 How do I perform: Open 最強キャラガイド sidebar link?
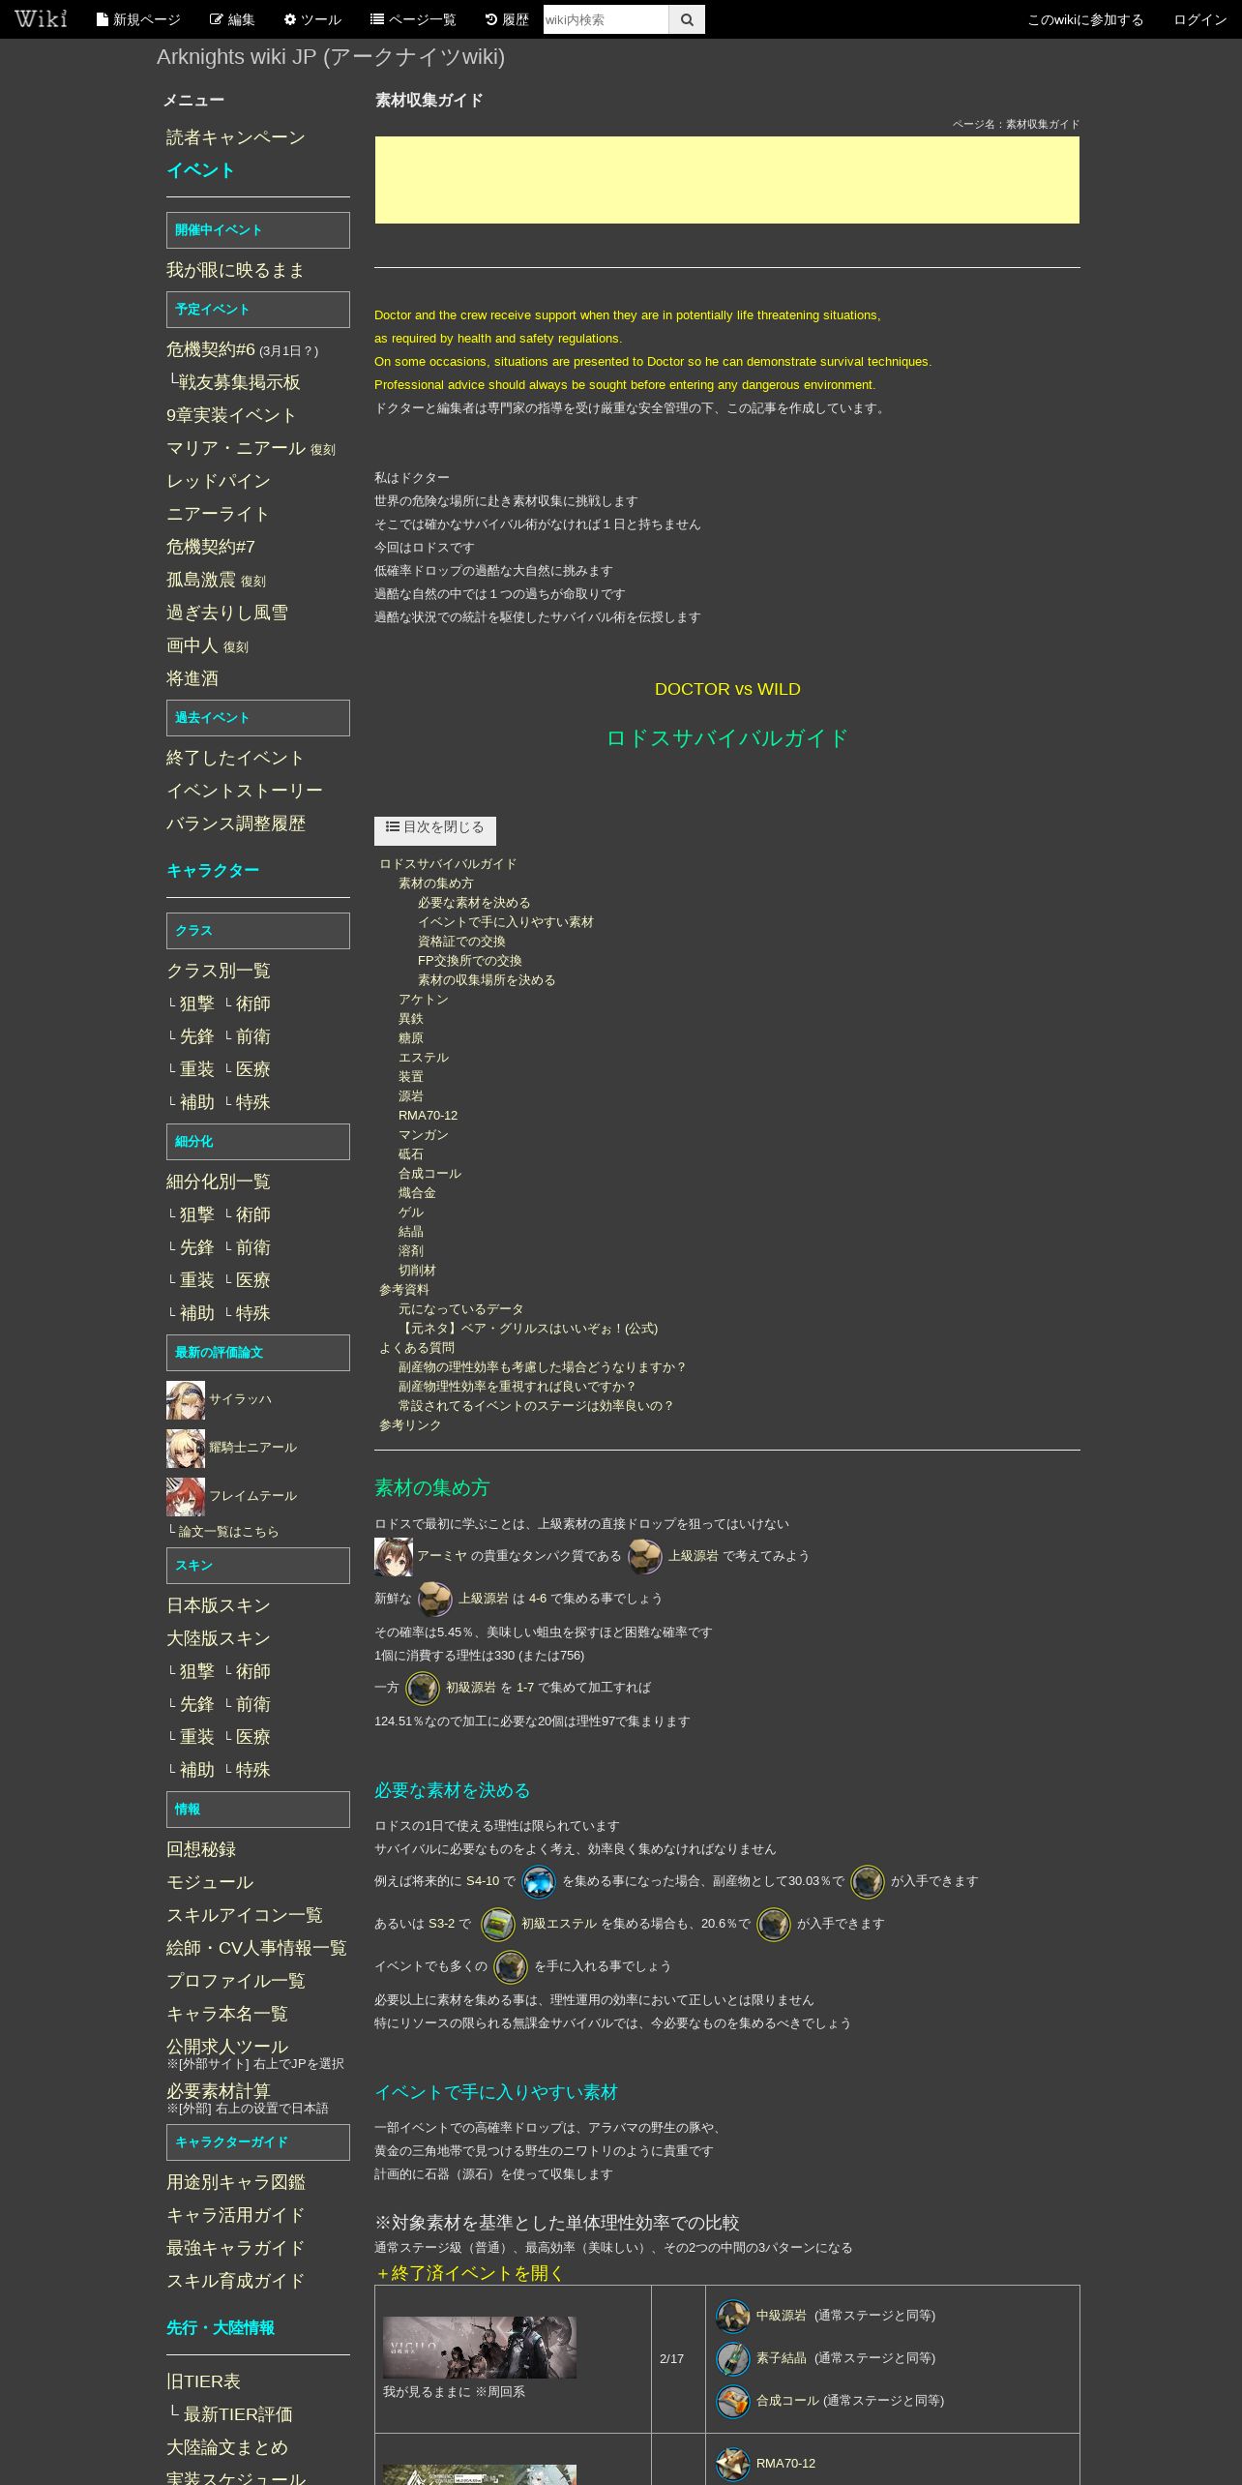236,2248
